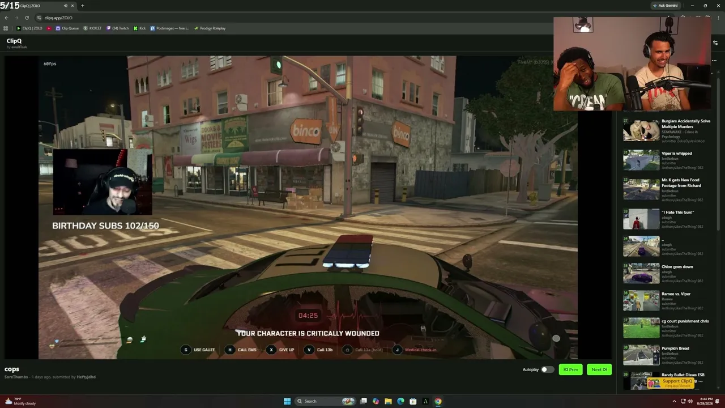The height and width of the screenshot is (408, 725).
Task: Open the bookmarks apps grid icon
Action: click(x=6, y=28)
